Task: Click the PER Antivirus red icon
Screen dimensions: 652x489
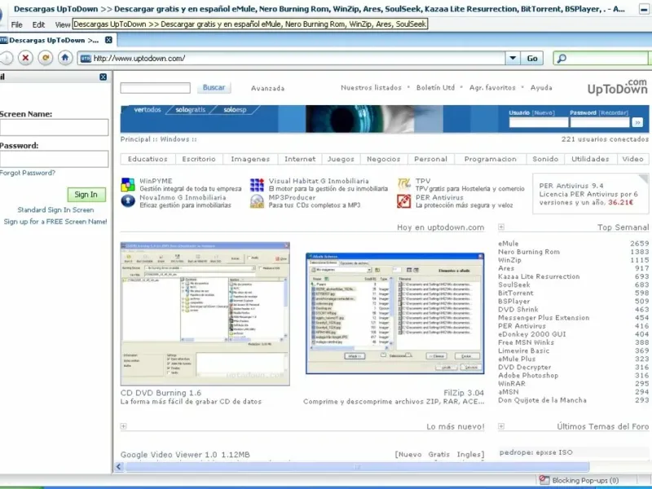Action: click(403, 201)
